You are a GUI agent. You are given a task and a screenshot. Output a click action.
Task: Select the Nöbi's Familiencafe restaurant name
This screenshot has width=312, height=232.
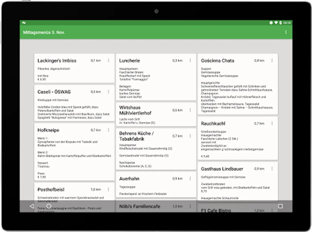click(140, 206)
